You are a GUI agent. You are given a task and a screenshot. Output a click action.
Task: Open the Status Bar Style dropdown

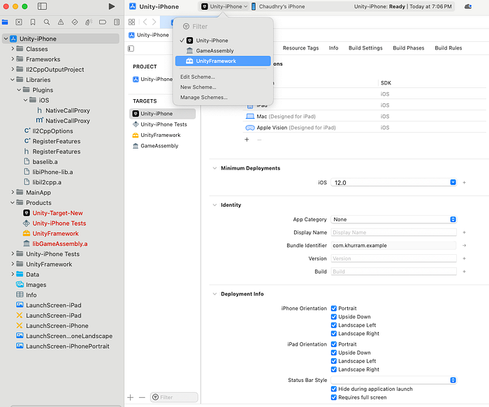[x=393, y=380]
